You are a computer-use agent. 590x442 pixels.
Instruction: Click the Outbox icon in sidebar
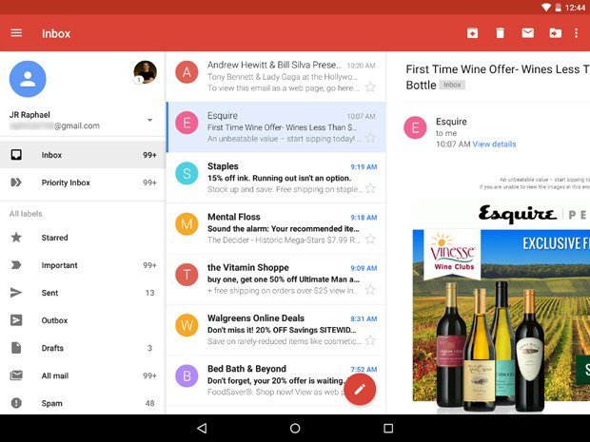[16, 320]
